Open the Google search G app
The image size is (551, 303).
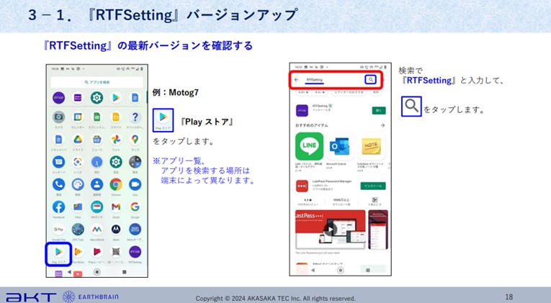[135, 207]
